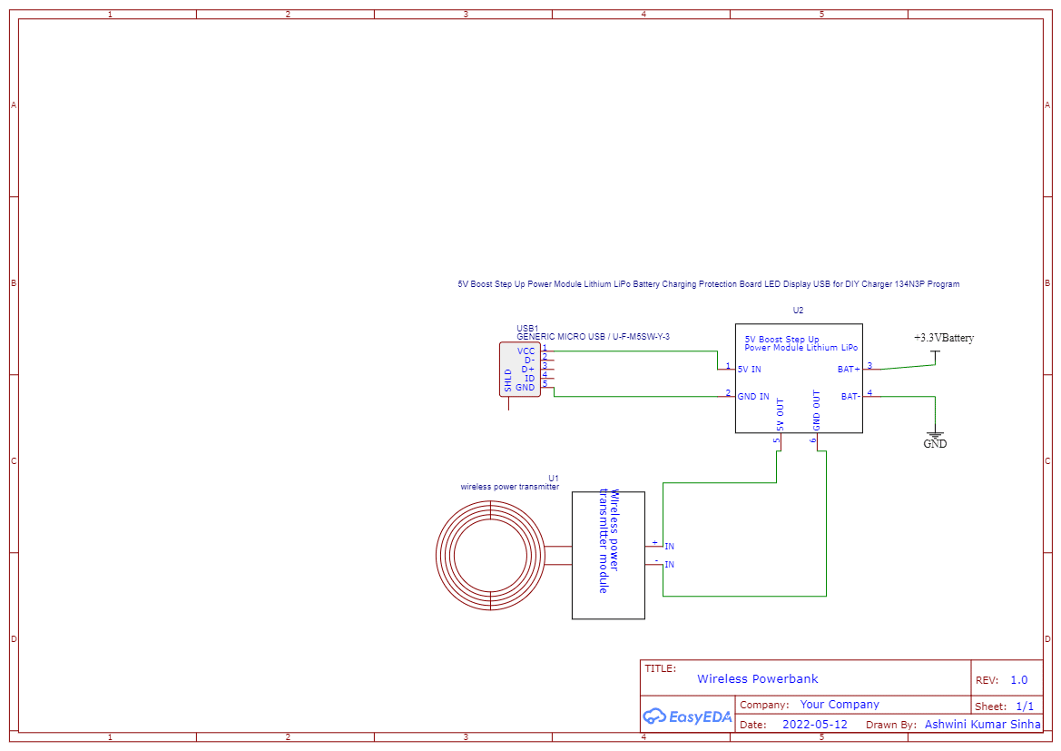
Task: Select the GND ground symbol
Action: click(x=935, y=438)
